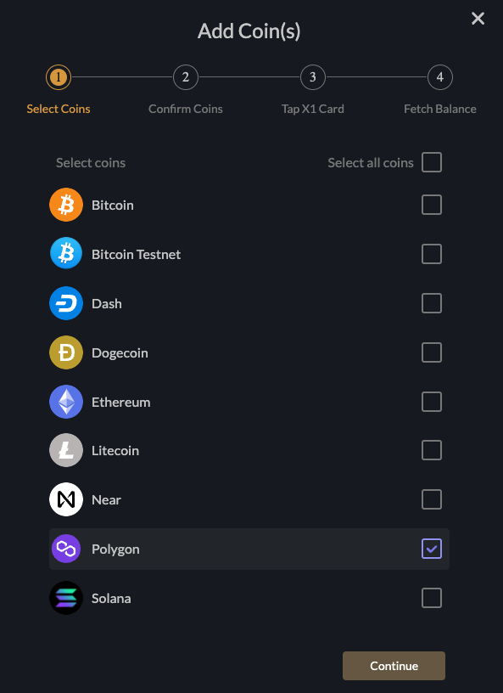Uncheck the Polygon checkbox
The height and width of the screenshot is (693, 503).
click(x=432, y=549)
